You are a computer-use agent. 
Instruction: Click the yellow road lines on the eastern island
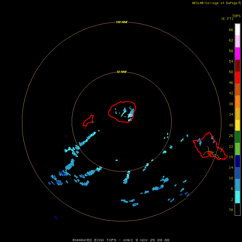point(213,153)
